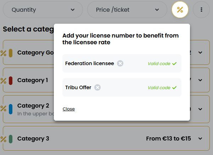Expand Category 1 row chevron
Viewport: 213px width, 155px height.
200,80
